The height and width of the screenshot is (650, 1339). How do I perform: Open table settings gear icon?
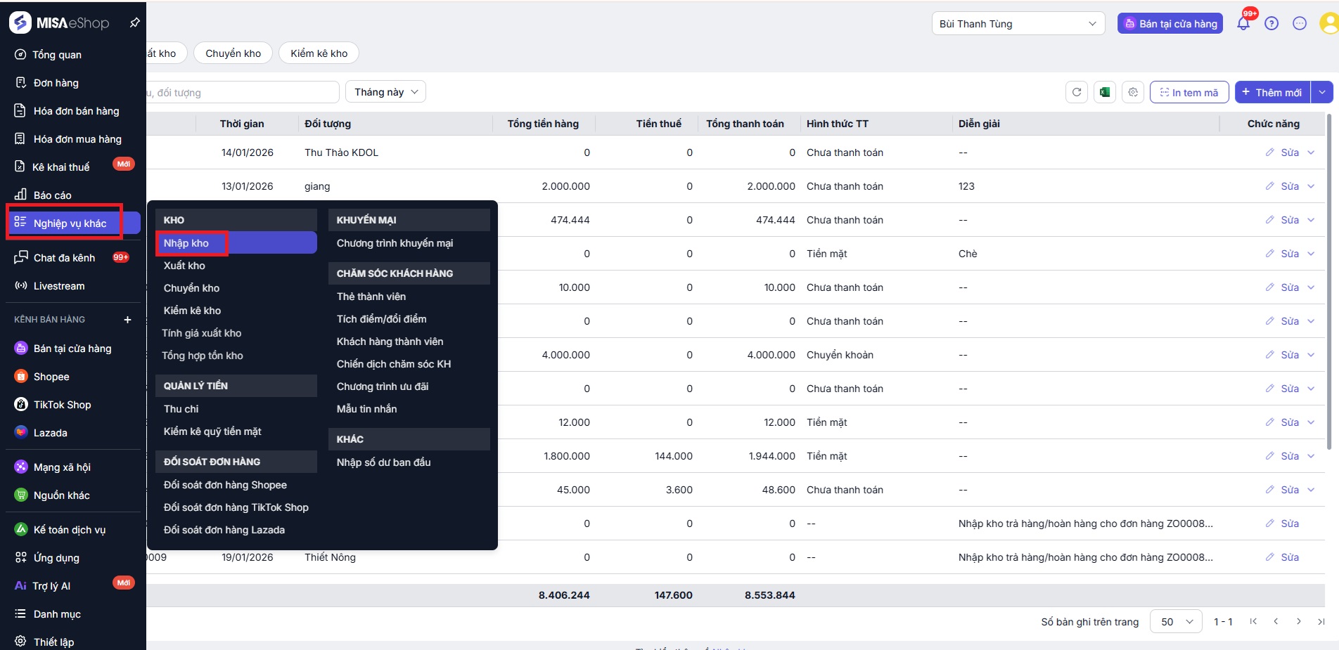1132,92
